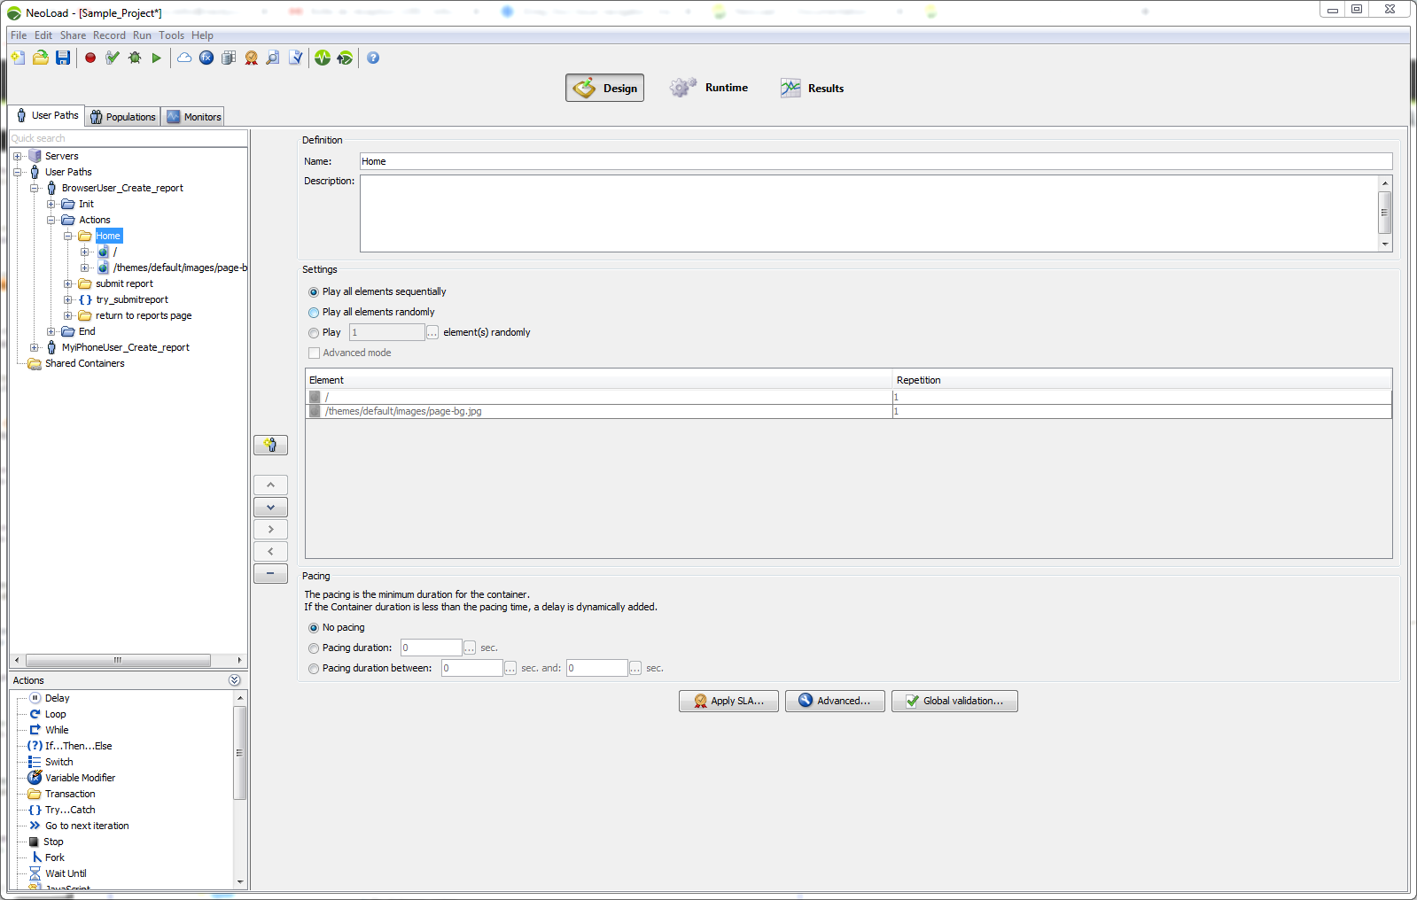Click the debug bug icon in toolbar
Screen dimensions: 1417x900
(x=135, y=58)
